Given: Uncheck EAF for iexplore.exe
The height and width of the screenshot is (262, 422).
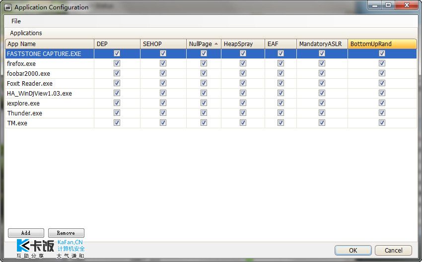Looking at the screenshot, I should 281,103.
